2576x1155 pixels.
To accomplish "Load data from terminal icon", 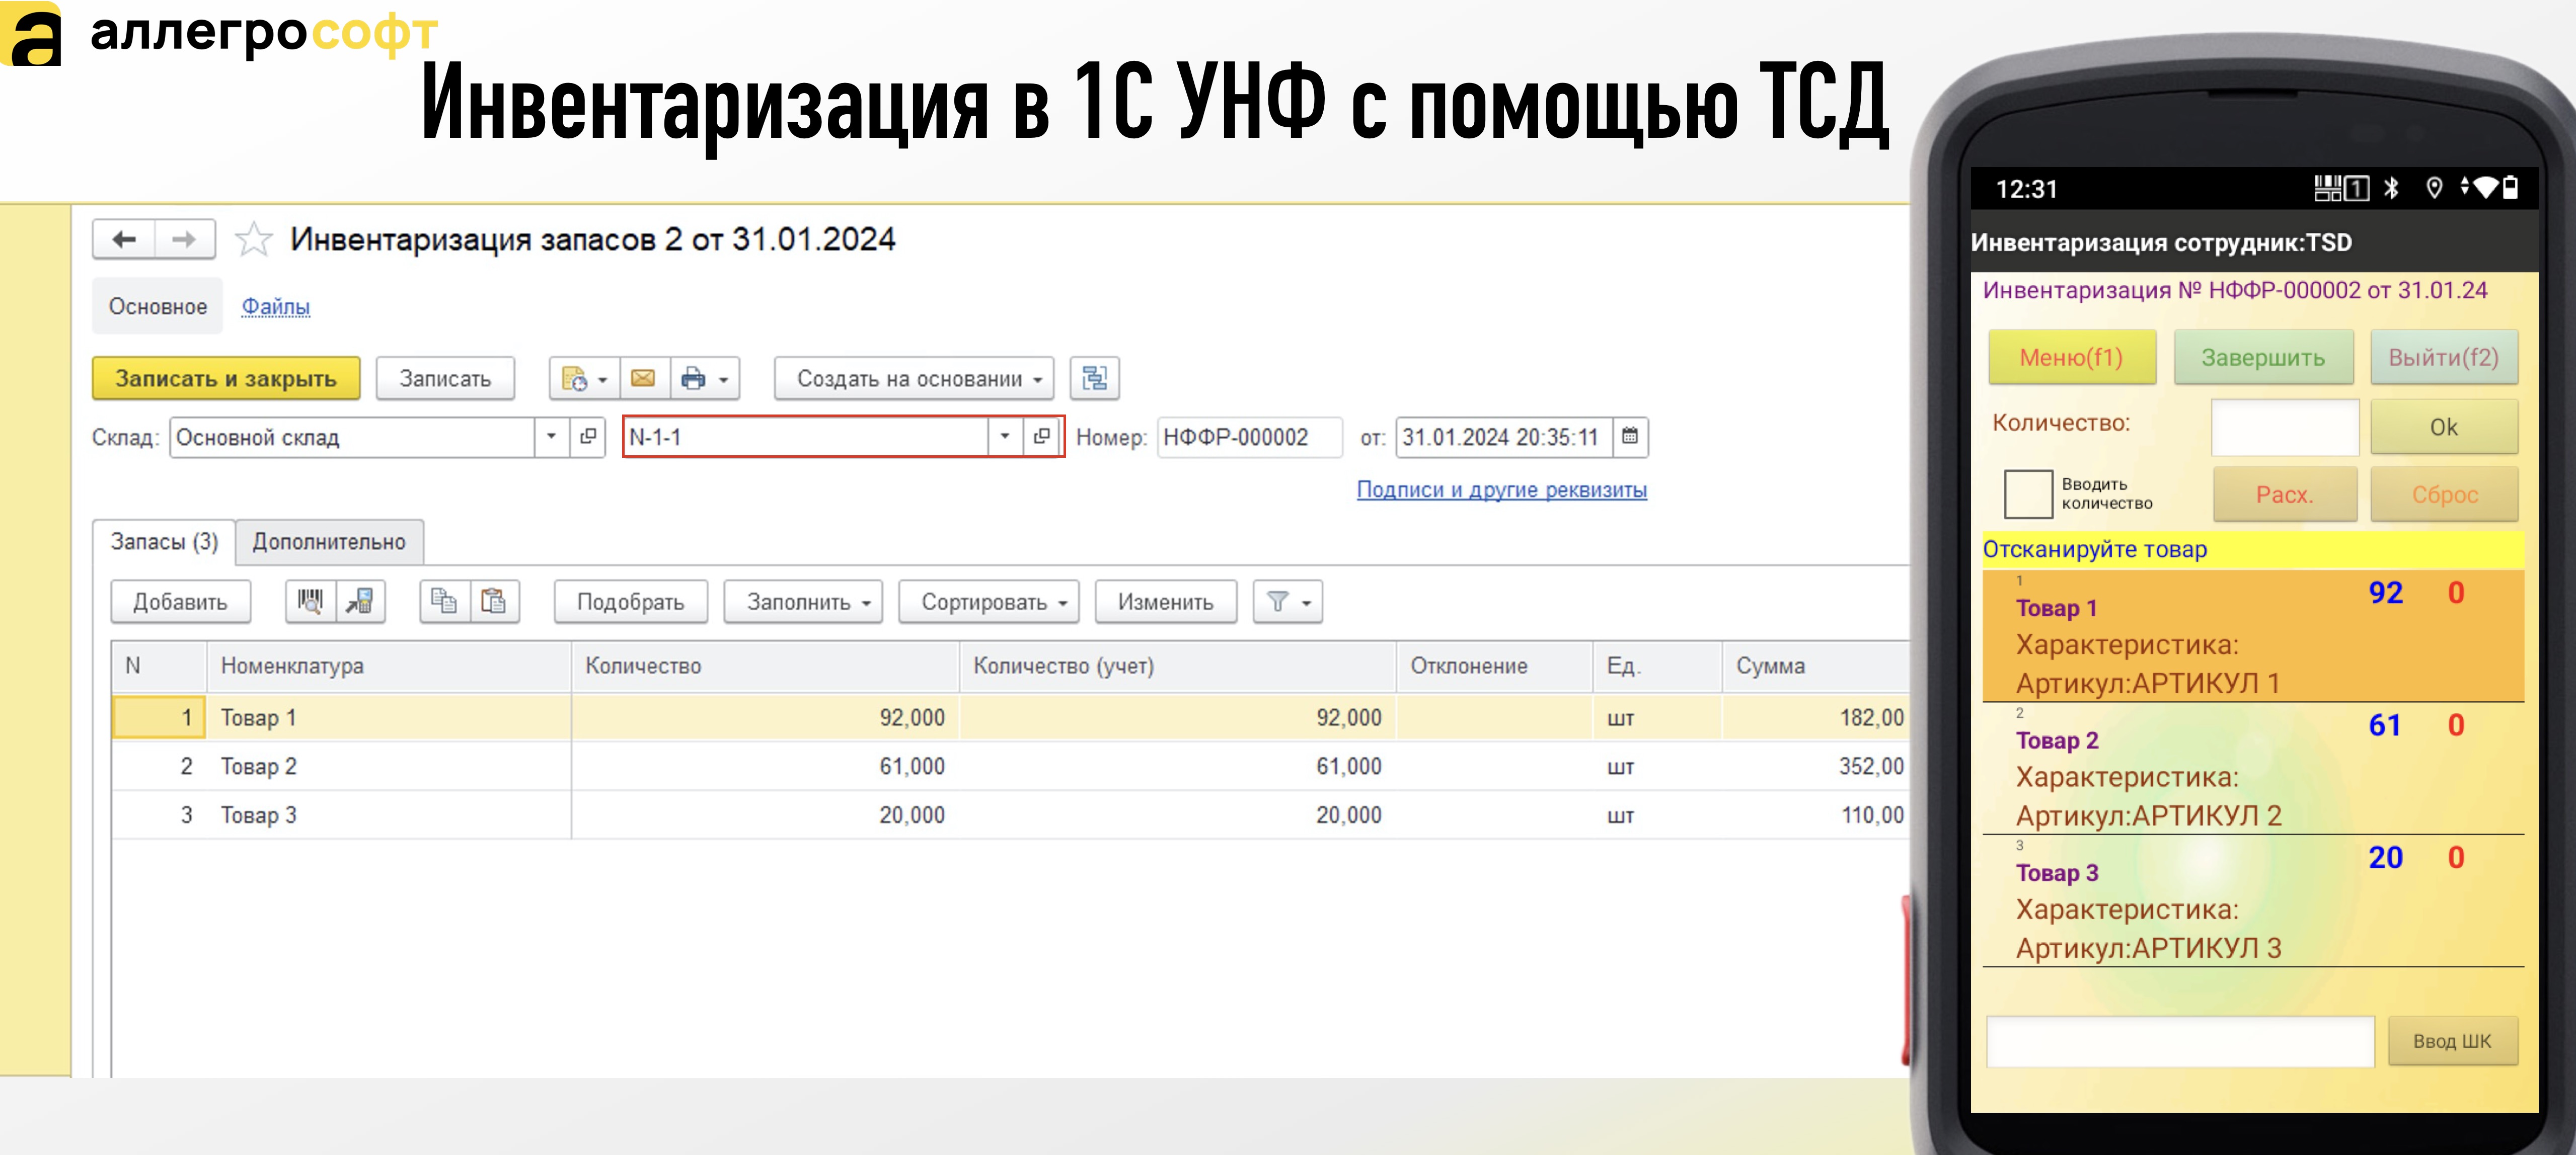I will point(361,602).
